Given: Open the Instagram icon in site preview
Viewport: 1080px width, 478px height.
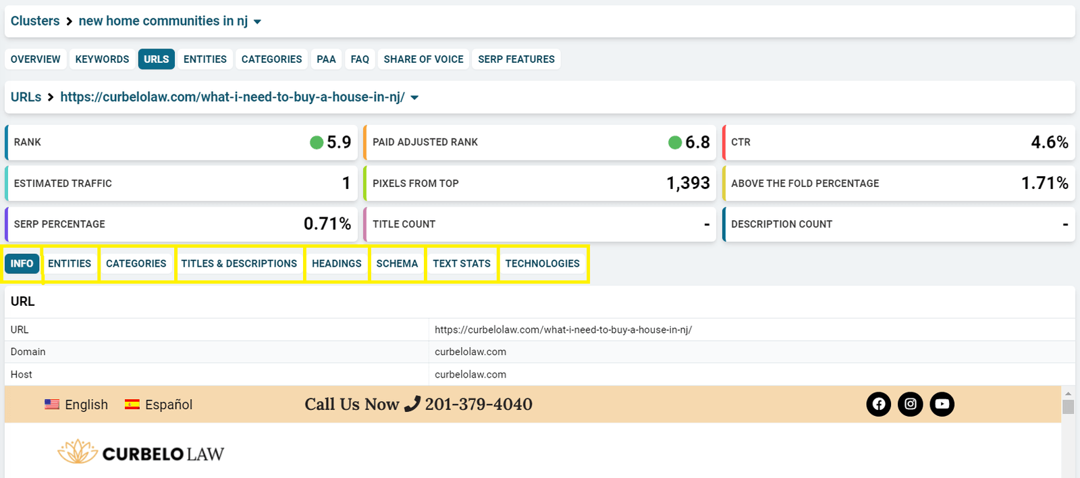Looking at the screenshot, I should (x=910, y=404).
